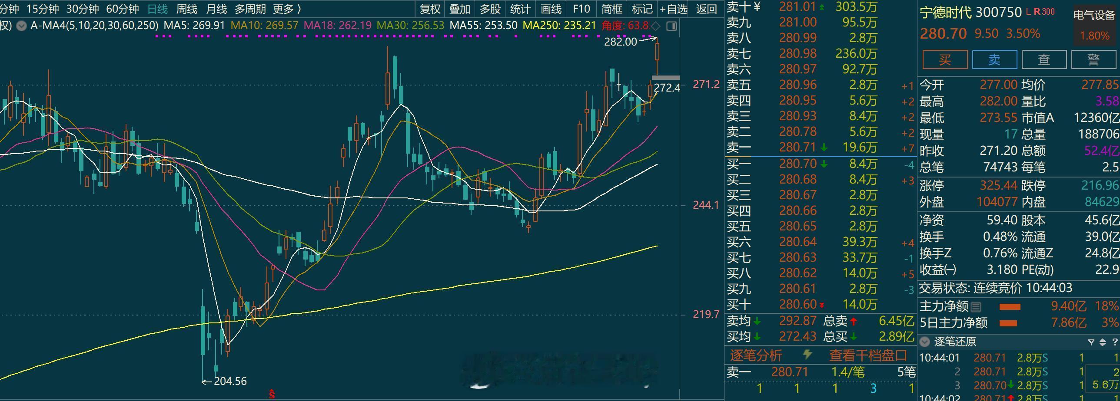Image resolution: width=1120 pixels, height=401 pixels.
Task: Click the 叠加 overlay toolbar button
Action: click(x=459, y=9)
